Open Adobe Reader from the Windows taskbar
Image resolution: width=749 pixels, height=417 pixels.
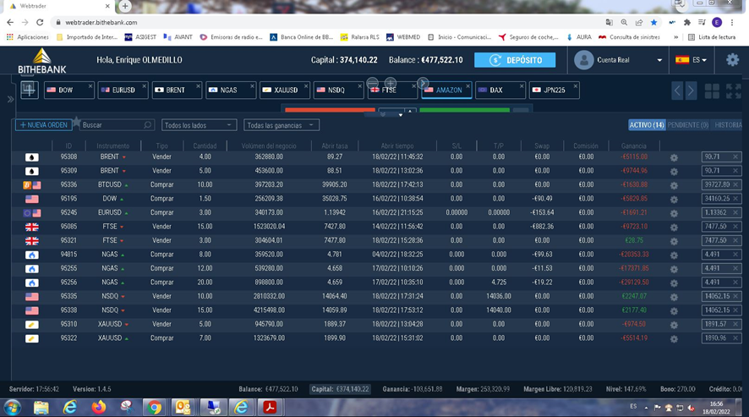(x=270, y=408)
